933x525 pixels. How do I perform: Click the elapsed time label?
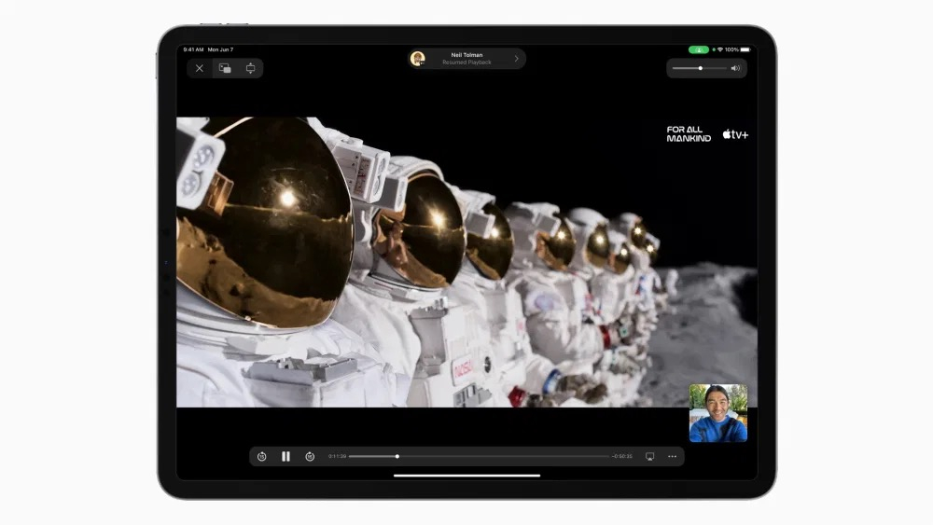337,456
